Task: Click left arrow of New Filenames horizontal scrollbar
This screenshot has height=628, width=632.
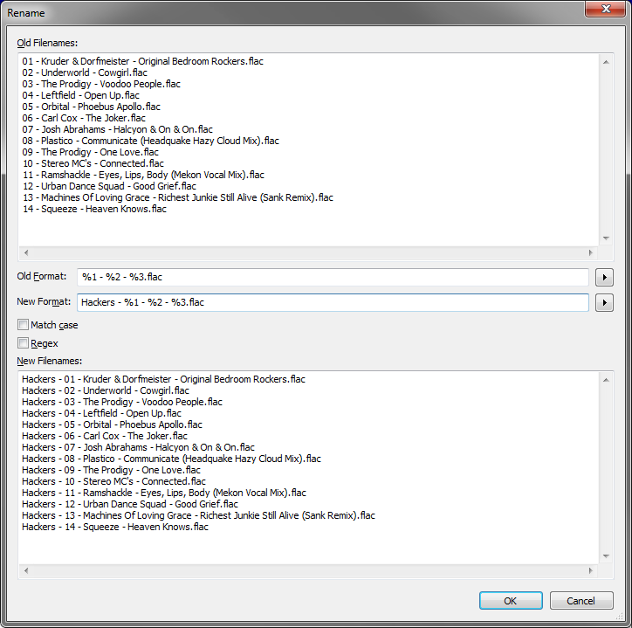Action: coord(26,570)
